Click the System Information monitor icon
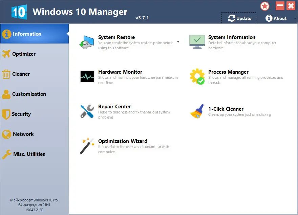 click(x=197, y=42)
